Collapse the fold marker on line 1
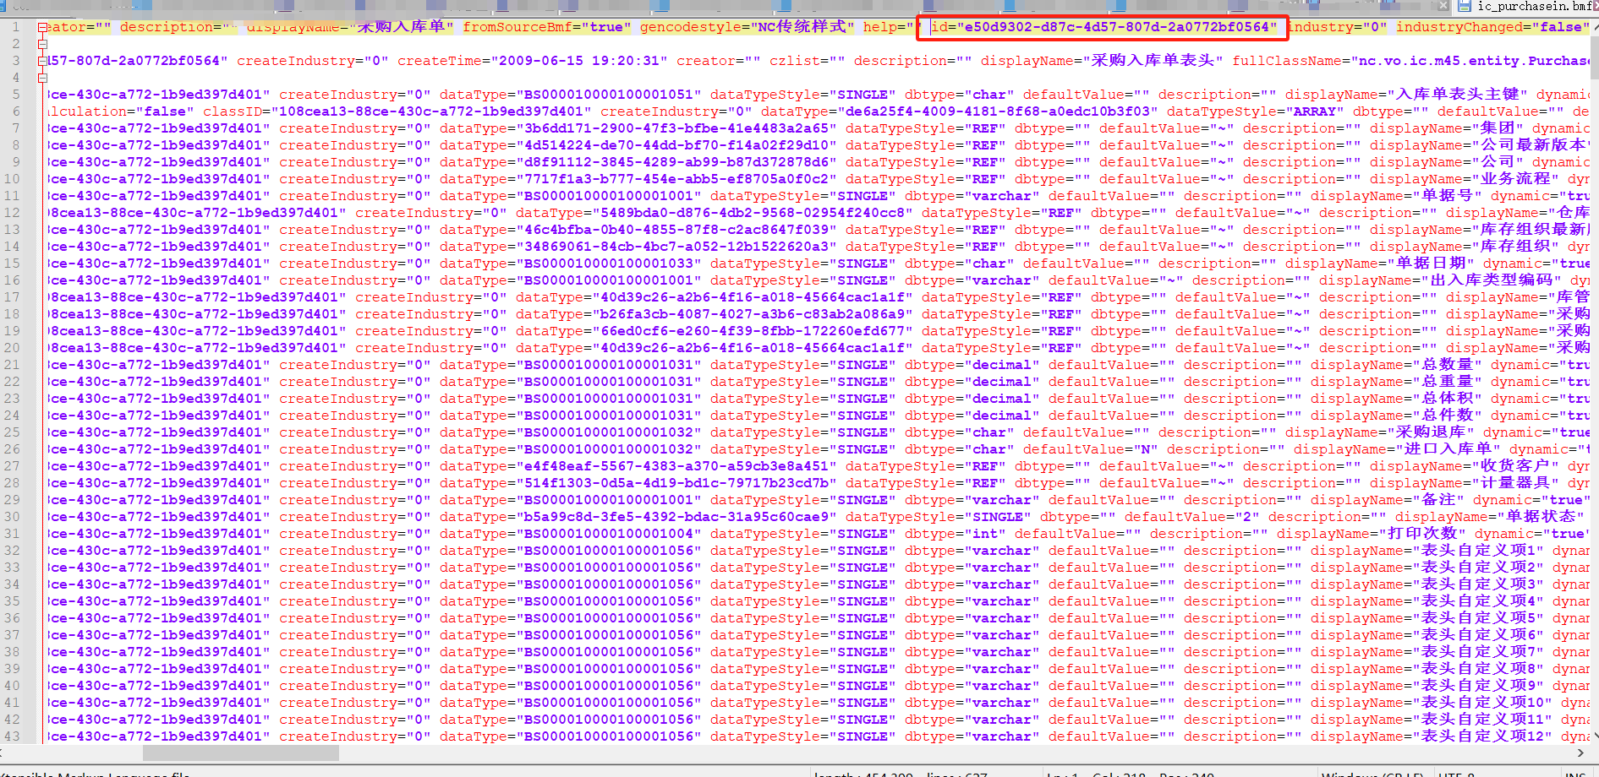The height and width of the screenshot is (777, 1599). tap(42, 27)
